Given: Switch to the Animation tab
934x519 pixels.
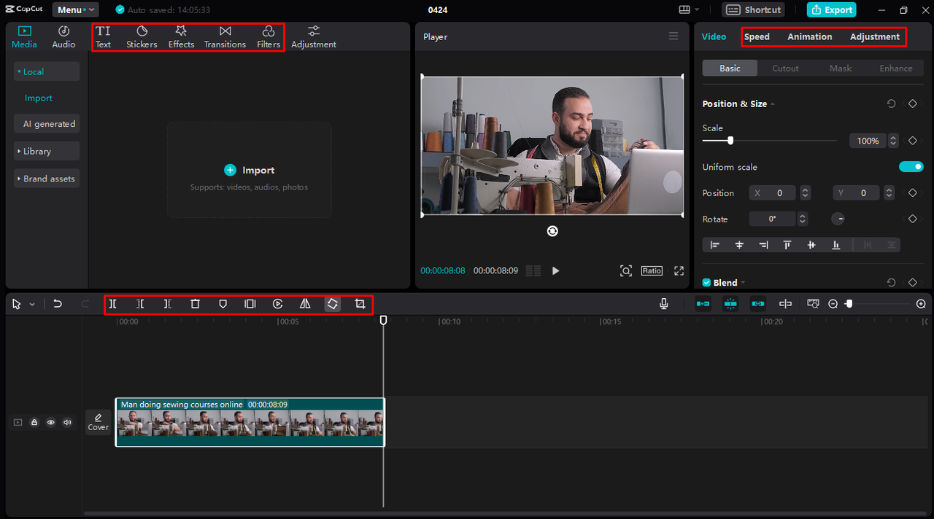Looking at the screenshot, I should coord(809,36).
